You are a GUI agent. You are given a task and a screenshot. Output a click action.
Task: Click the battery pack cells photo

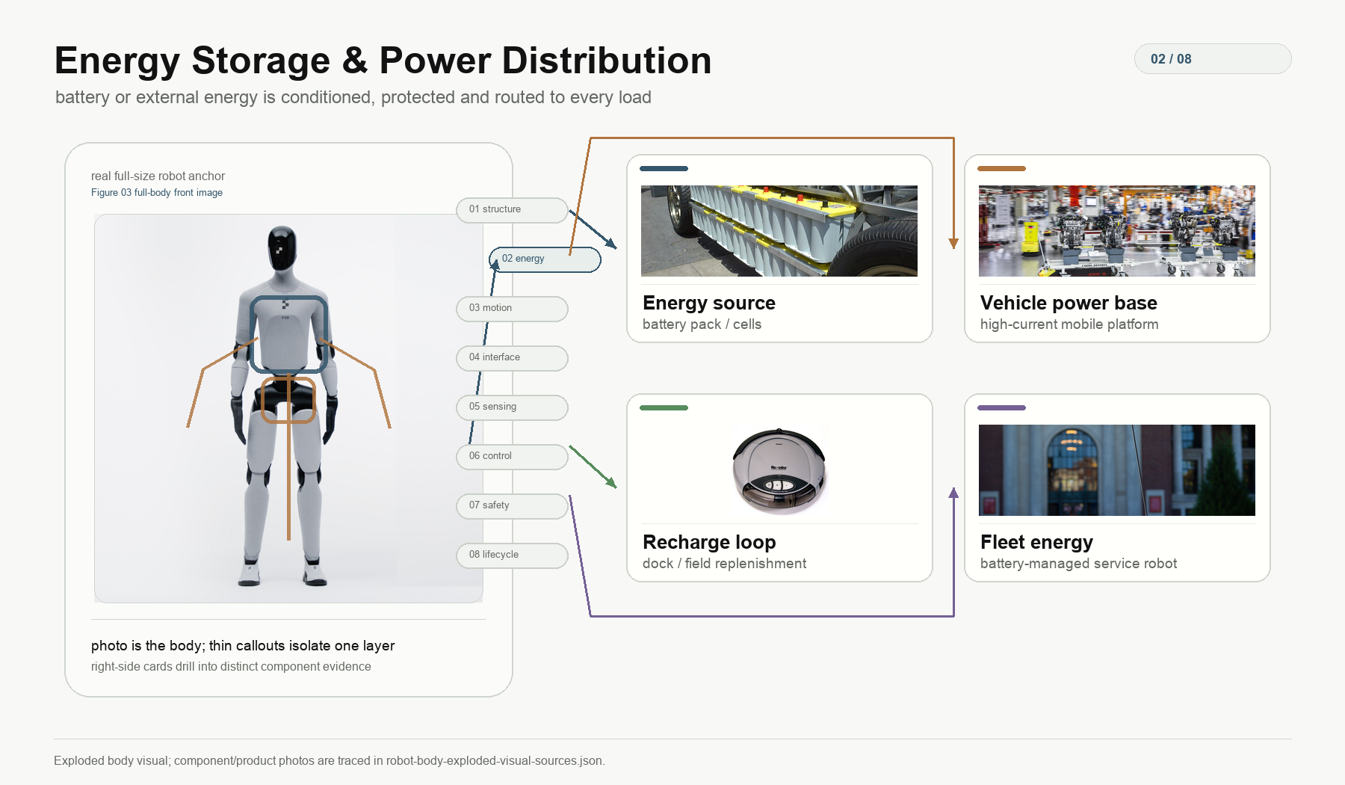(x=779, y=231)
